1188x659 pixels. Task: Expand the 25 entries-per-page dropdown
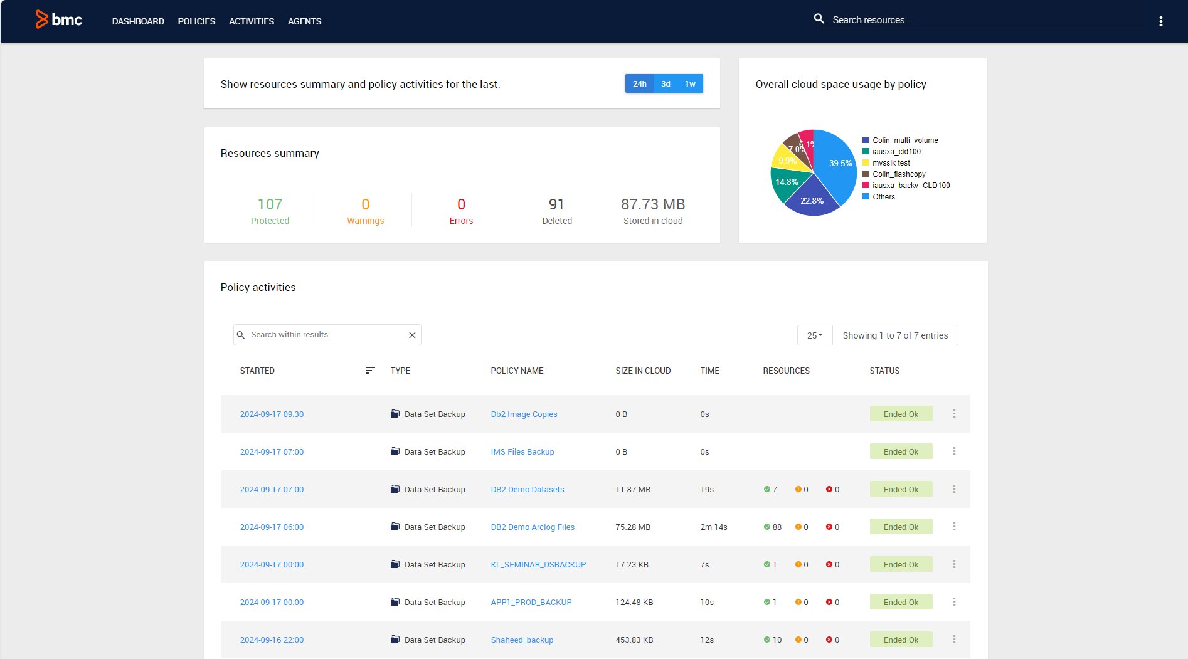point(814,335)
